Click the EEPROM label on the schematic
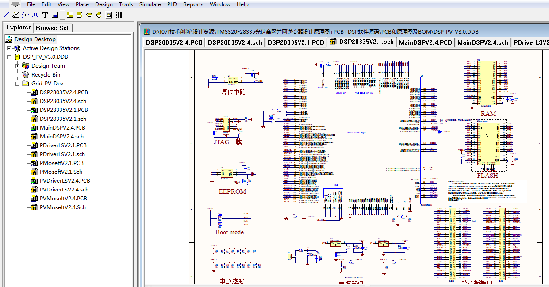 pyautogui.click(x=232, y=191)
